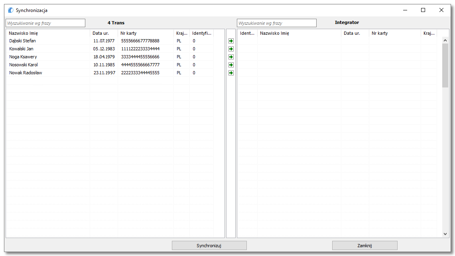
Task: Focus the 4 Trans search phrase field
Action: tap(45, 23)
